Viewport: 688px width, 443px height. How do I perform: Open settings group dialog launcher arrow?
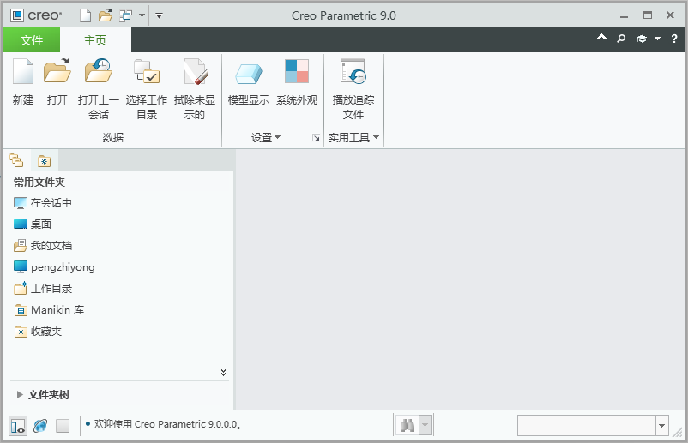[316, 138]
